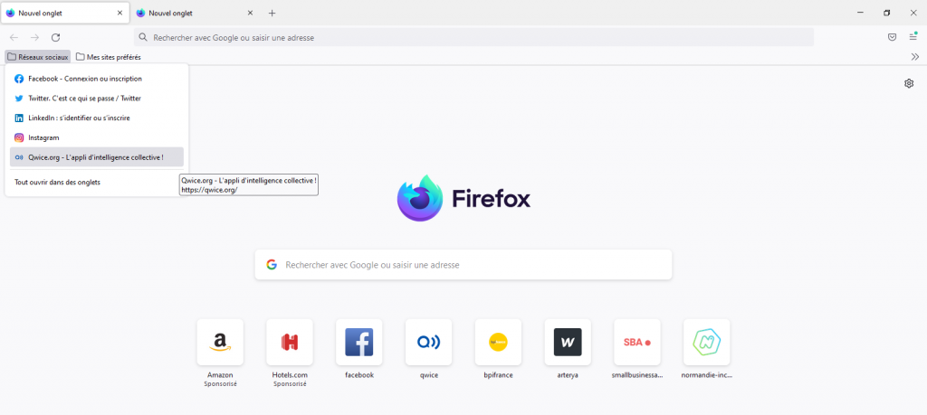
Task: Show more bookmarks with the chevron
Action: pyautogui.click(x=914, y=57)
